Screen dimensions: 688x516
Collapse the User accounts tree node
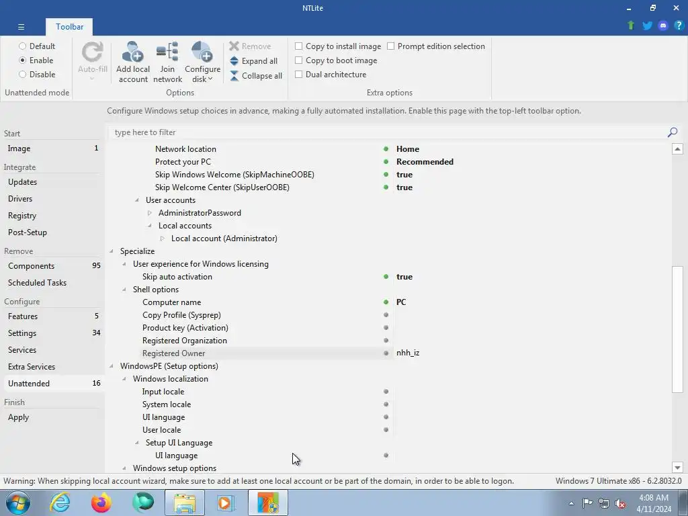coord(137,200)
